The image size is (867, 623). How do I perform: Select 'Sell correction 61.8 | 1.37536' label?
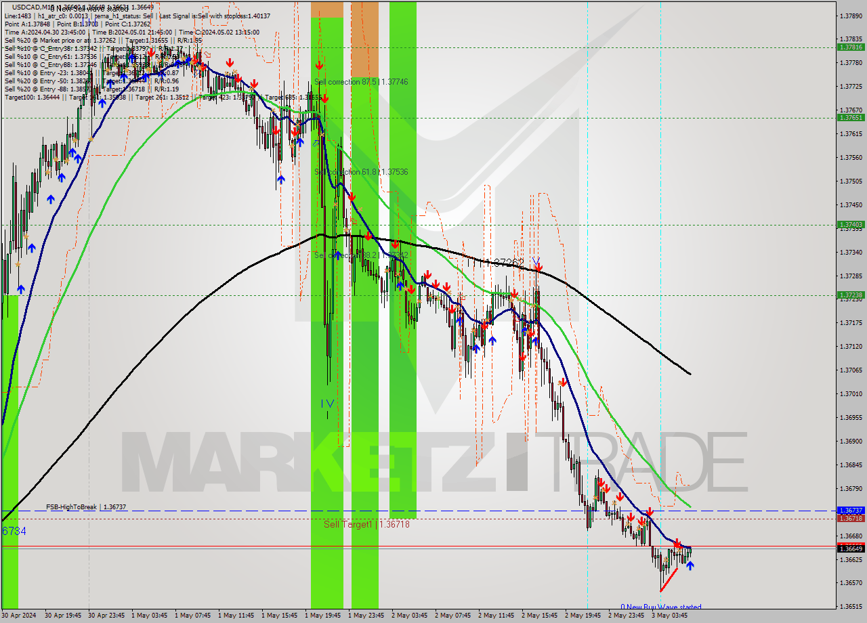click(x=361, y=172)
